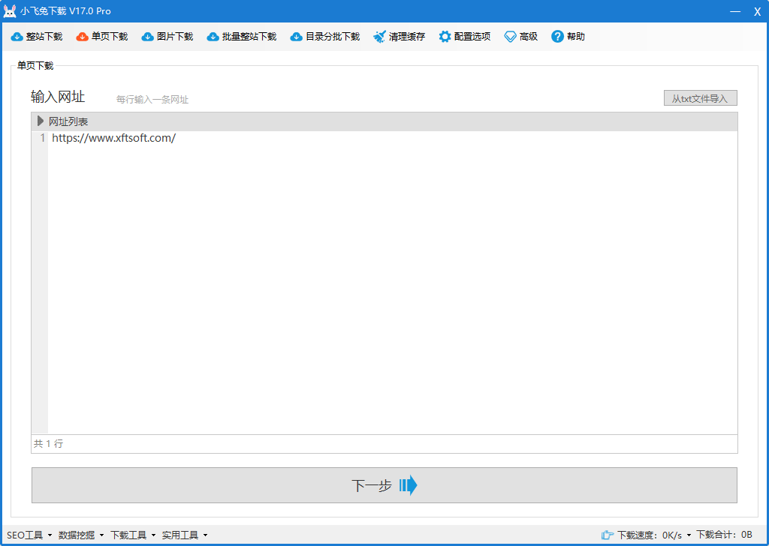Open 配置选项 gear settings
This screenshot has height=546, width=769.
click(x=445, y=37)
